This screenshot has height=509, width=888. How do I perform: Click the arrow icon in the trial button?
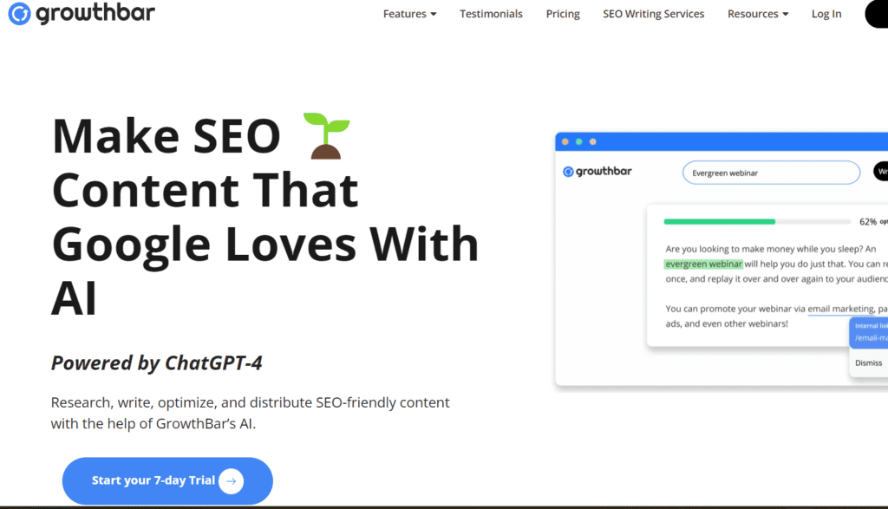coord(231,480)
